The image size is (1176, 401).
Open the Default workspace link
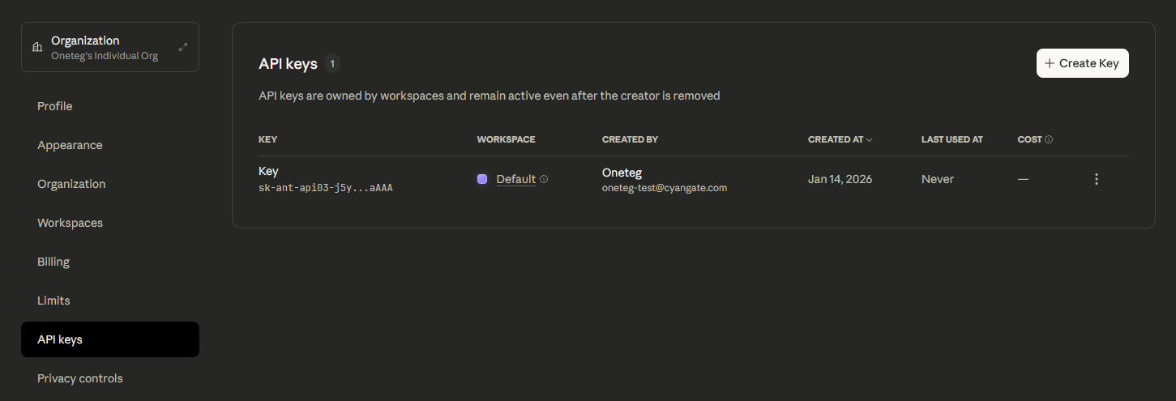(515, 179)
